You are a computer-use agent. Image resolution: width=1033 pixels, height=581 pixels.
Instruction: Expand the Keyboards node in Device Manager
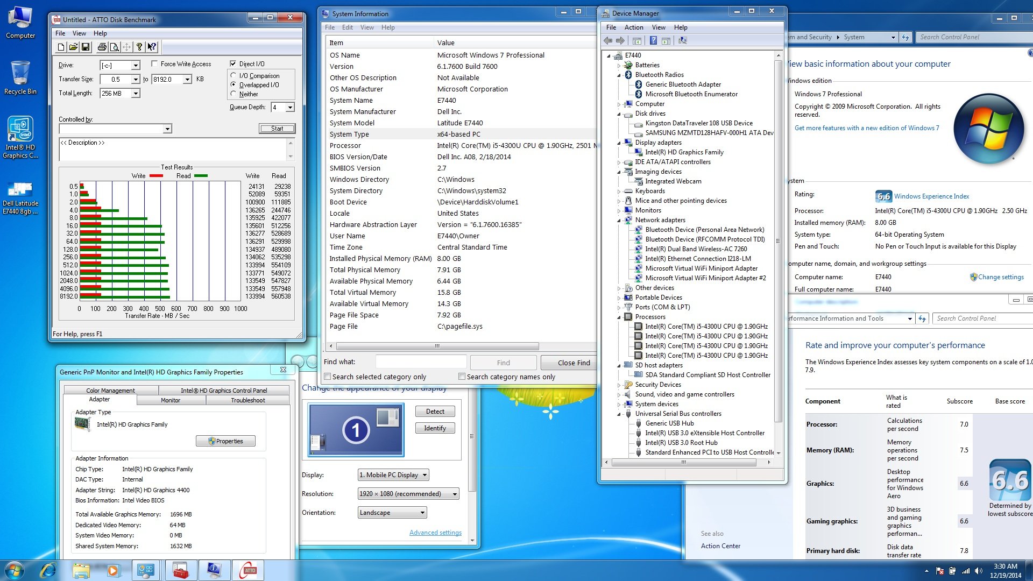(x=619, y=191)
